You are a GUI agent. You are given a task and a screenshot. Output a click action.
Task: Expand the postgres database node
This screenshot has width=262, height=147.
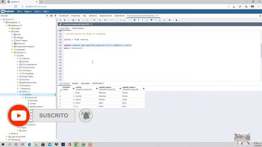(9, 29)
